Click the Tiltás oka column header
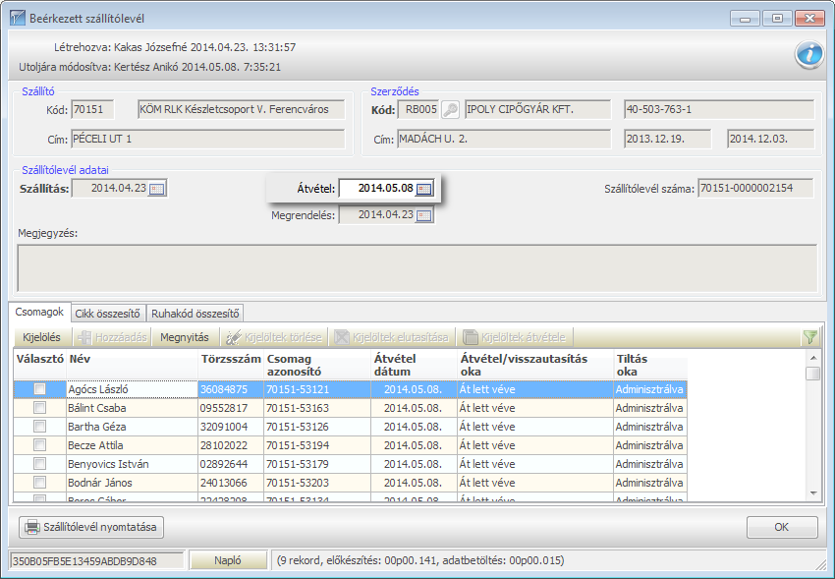The height and width of the screenshot is (579, 835). [x=650, y=365]
